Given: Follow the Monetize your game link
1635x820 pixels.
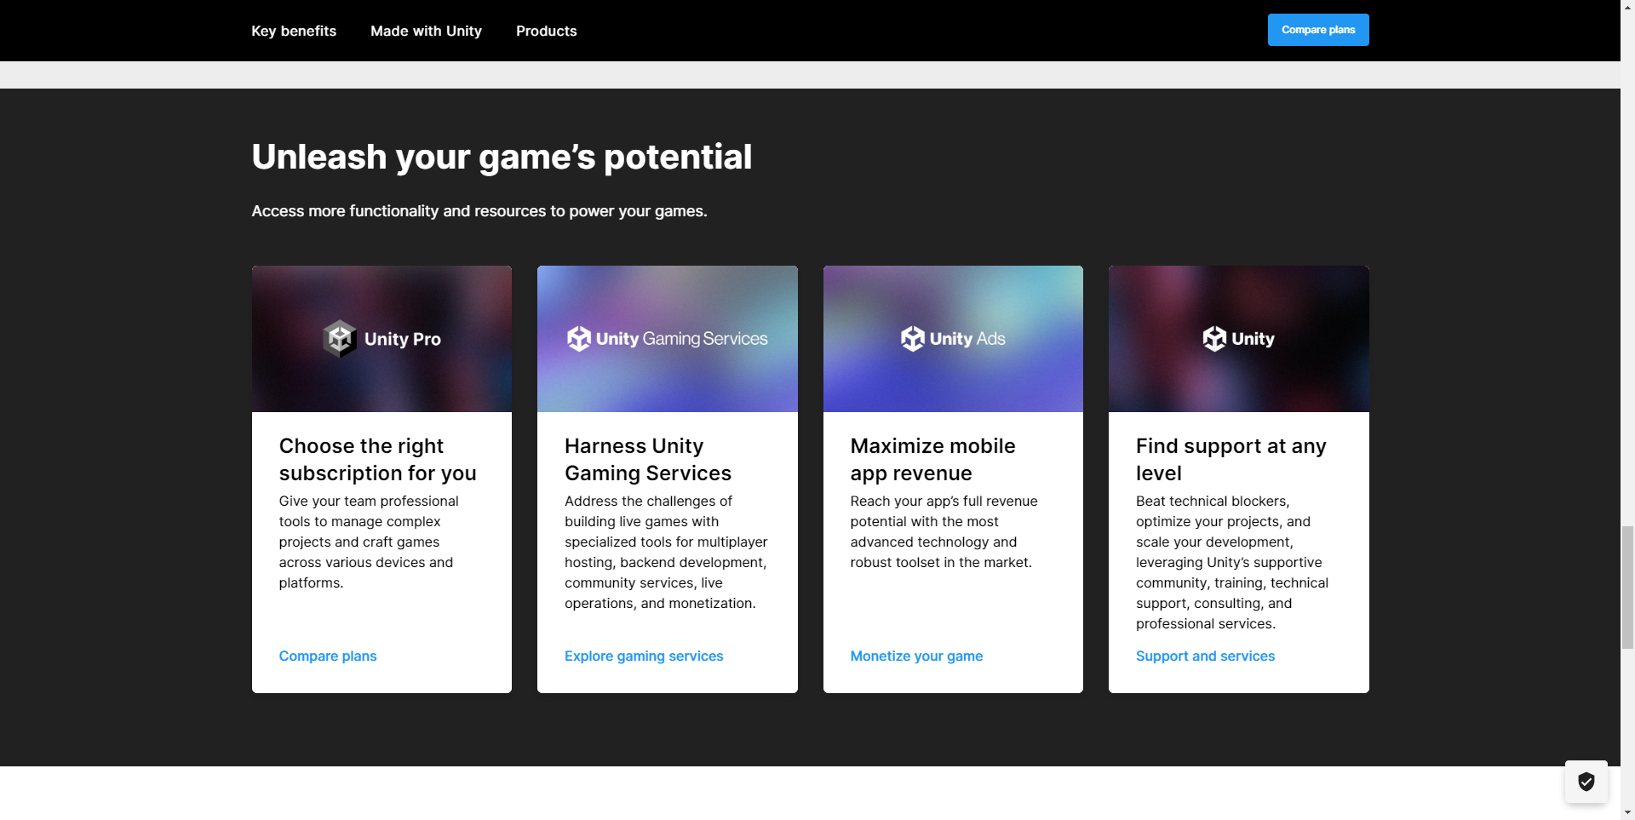Looking at the screenshot, I should (916, 656).
